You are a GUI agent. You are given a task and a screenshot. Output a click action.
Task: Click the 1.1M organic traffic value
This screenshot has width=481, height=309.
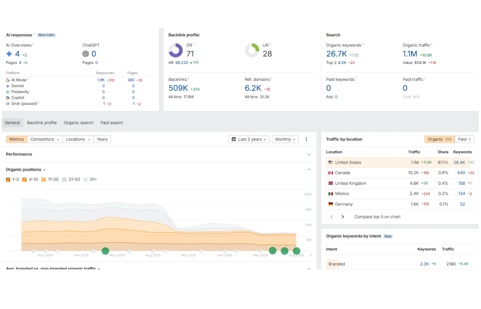coord(410,54)
